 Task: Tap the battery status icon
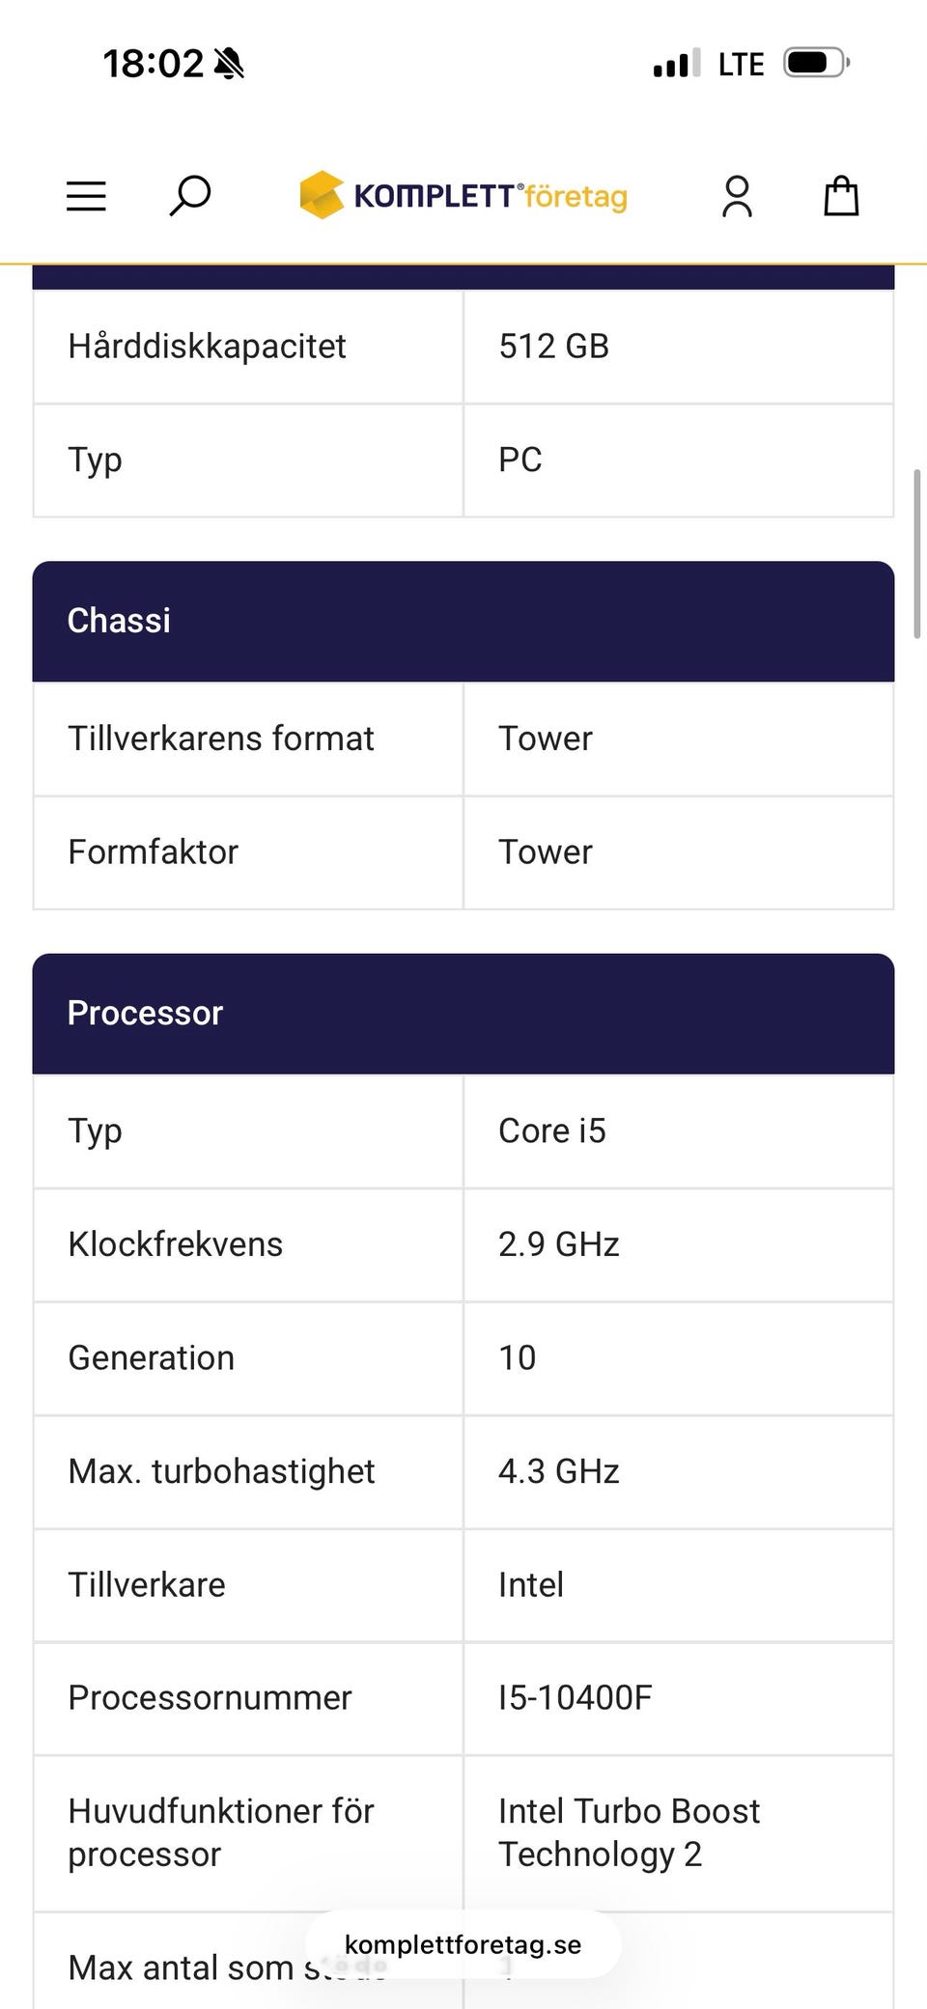pos(816,64)
